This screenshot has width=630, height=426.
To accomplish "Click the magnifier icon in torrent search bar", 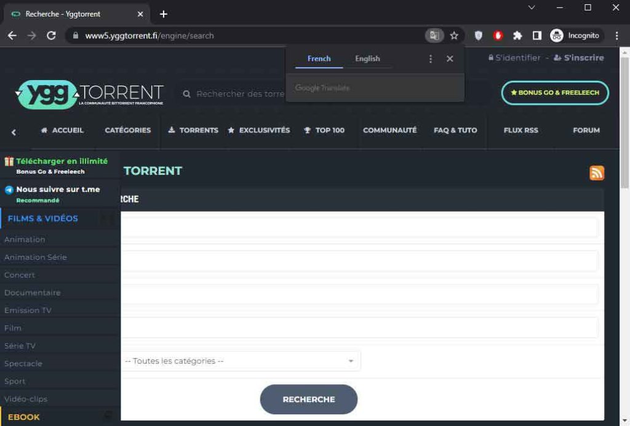I will pos(186,94).
